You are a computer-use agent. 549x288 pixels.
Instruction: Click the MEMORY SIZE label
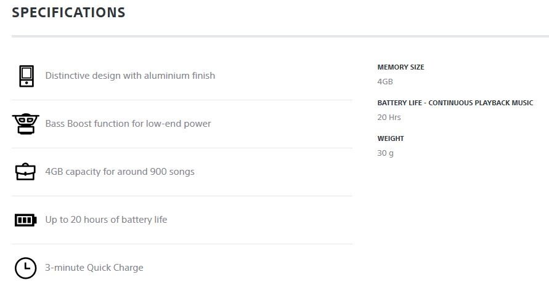tap(401, 67)
